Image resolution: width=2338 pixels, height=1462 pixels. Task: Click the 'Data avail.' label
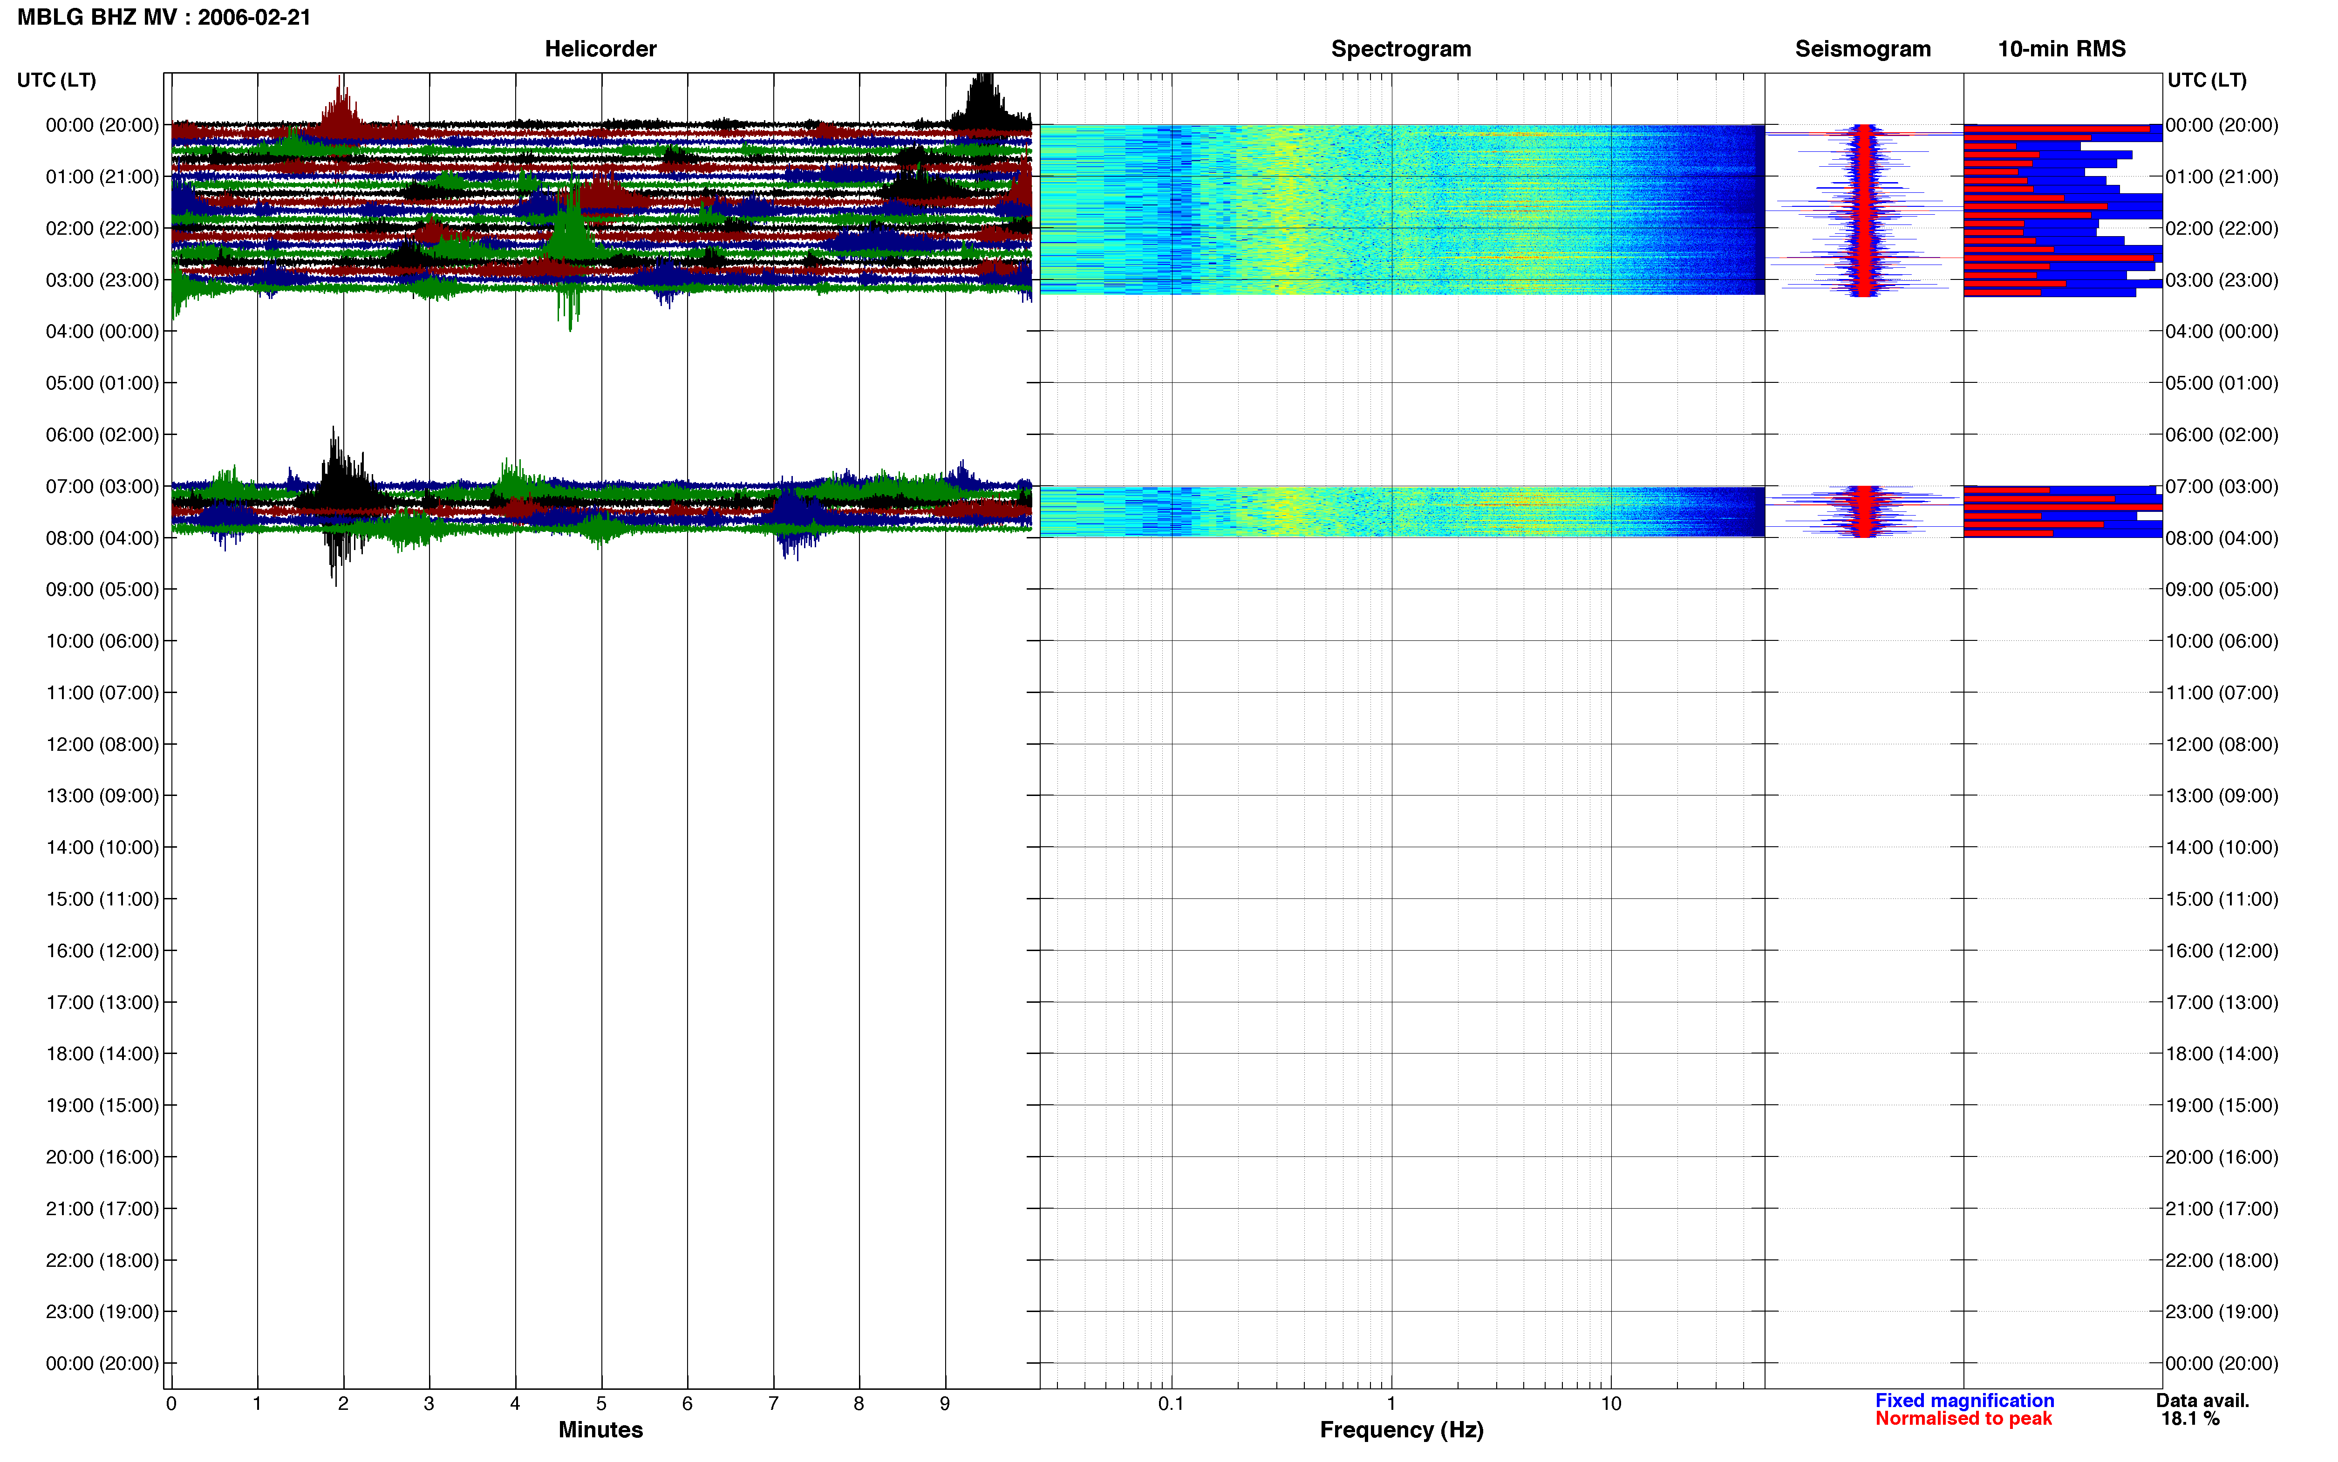pos(2202,1400)
